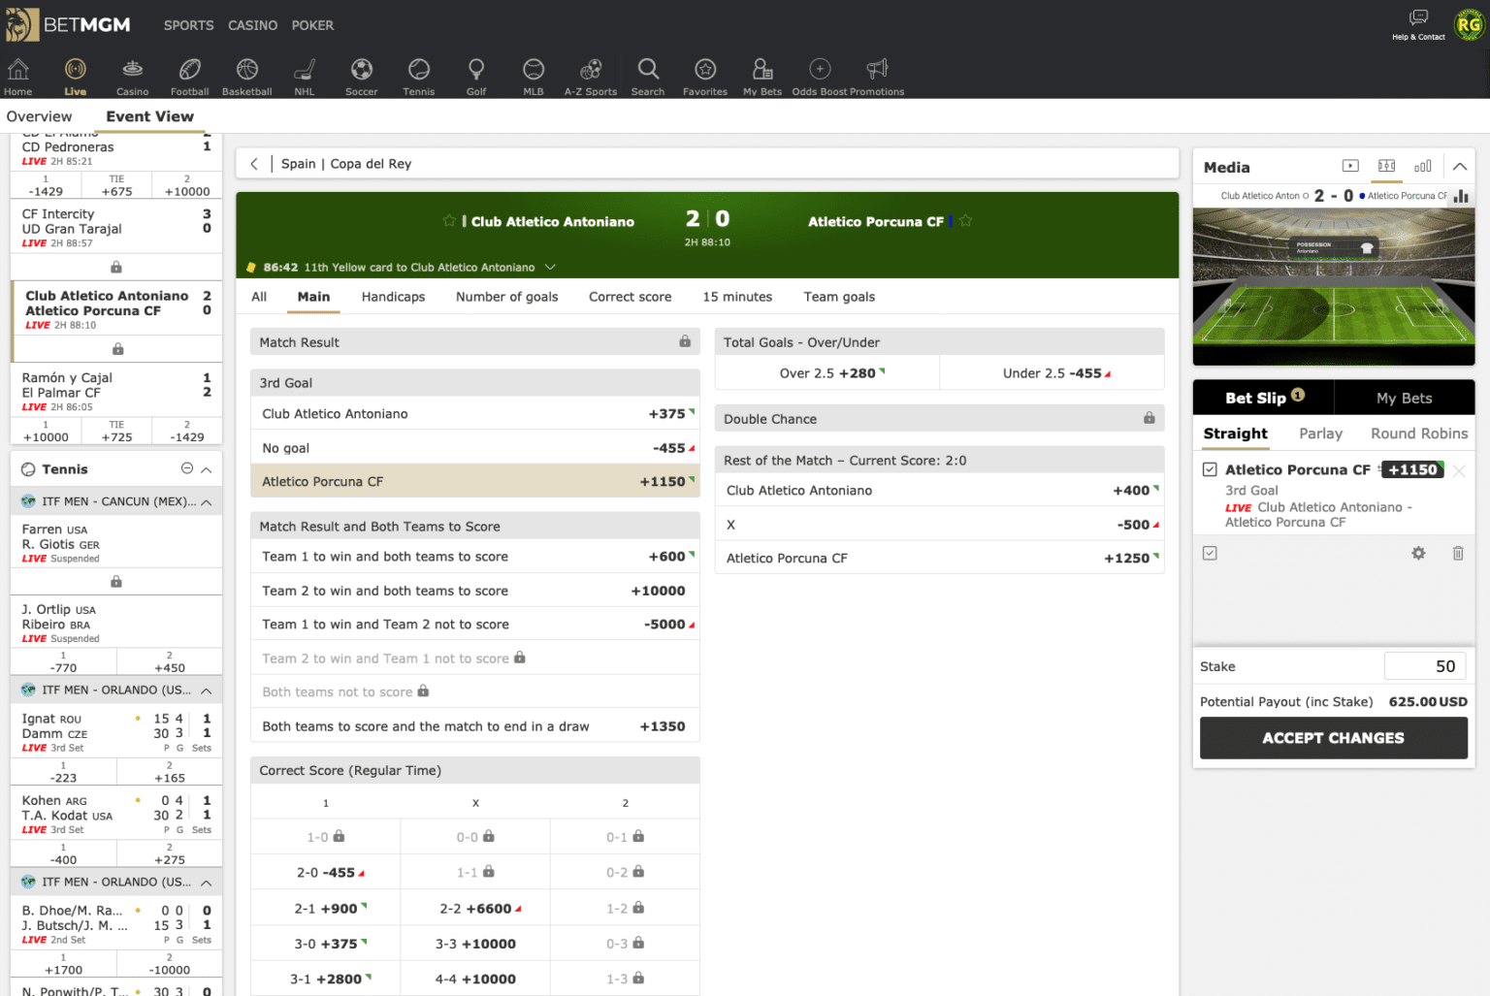The height and width of the screenshot is (996, 1490).
Task: Favorite Club Atletico Antoniano with the star
Action: click(448, 221)
